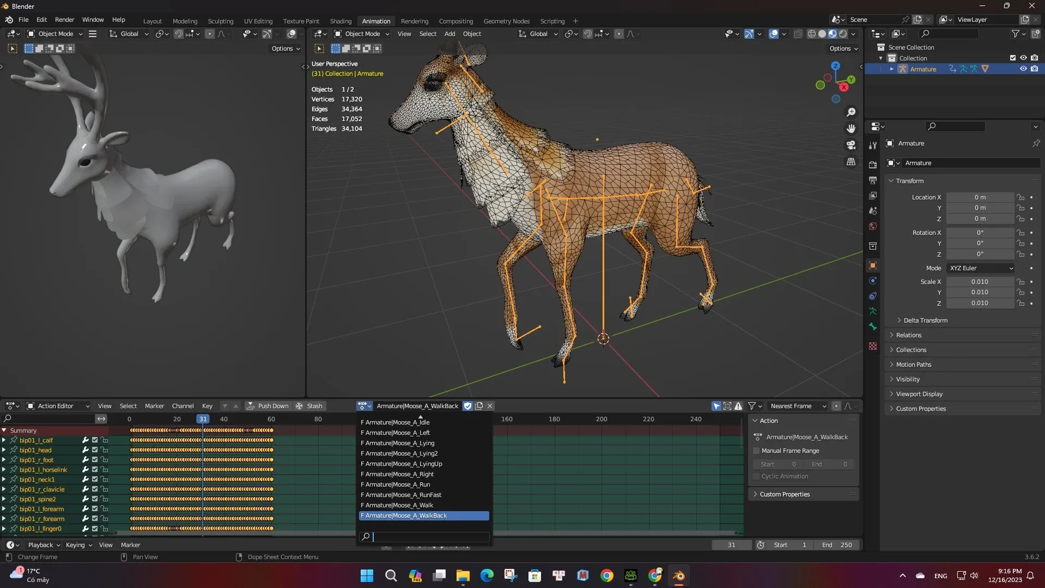Click the Push Down action button
1045x588 pixels.
(x=268, y=406)
